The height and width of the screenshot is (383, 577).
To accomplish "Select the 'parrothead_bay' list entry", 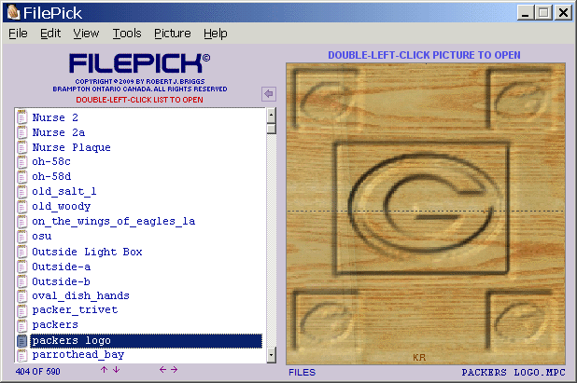I will [78, 355].
